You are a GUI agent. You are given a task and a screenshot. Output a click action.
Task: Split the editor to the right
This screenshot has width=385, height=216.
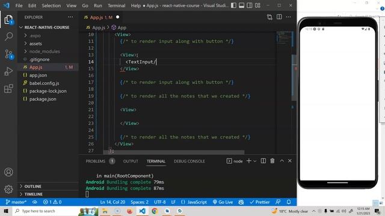coord(279,17)
